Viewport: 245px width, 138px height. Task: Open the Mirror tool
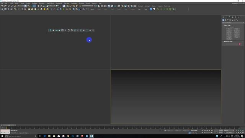pyautogui.click(x=95, y=6)
